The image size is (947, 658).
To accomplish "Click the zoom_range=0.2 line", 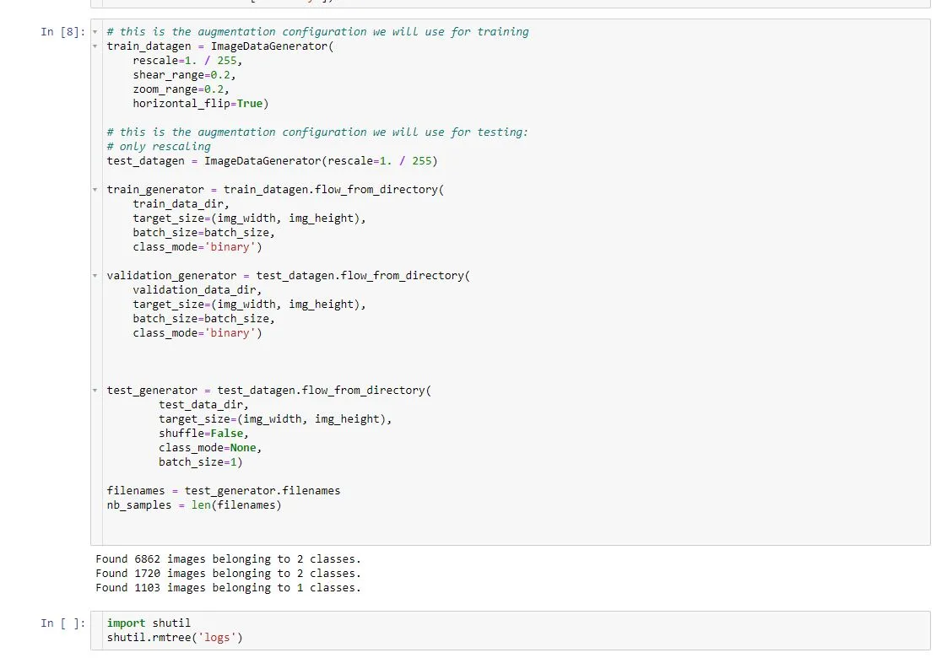I will 181,89.
